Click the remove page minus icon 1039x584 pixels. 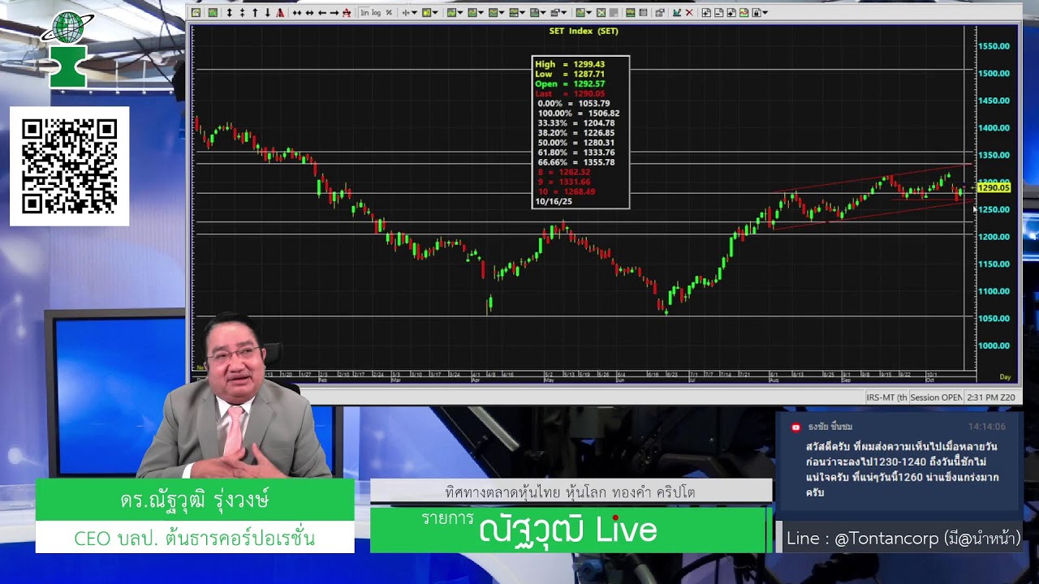718,13
